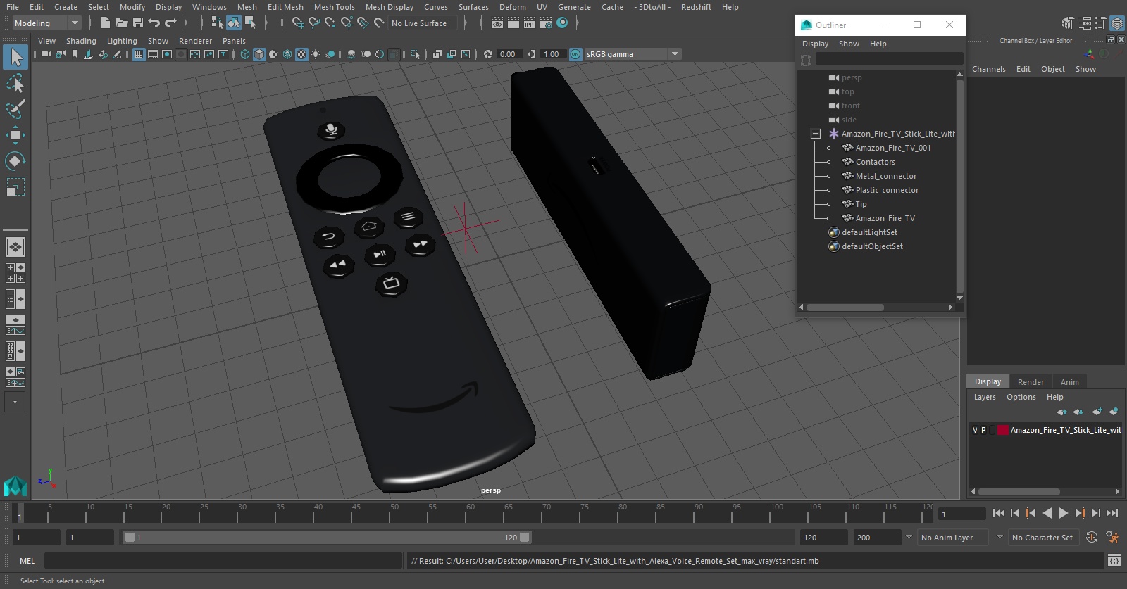Click the Outliner horizontal scrollbar

(x=845, y=308)
